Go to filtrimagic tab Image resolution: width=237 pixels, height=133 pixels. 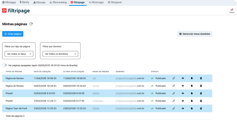coord(96,2)
